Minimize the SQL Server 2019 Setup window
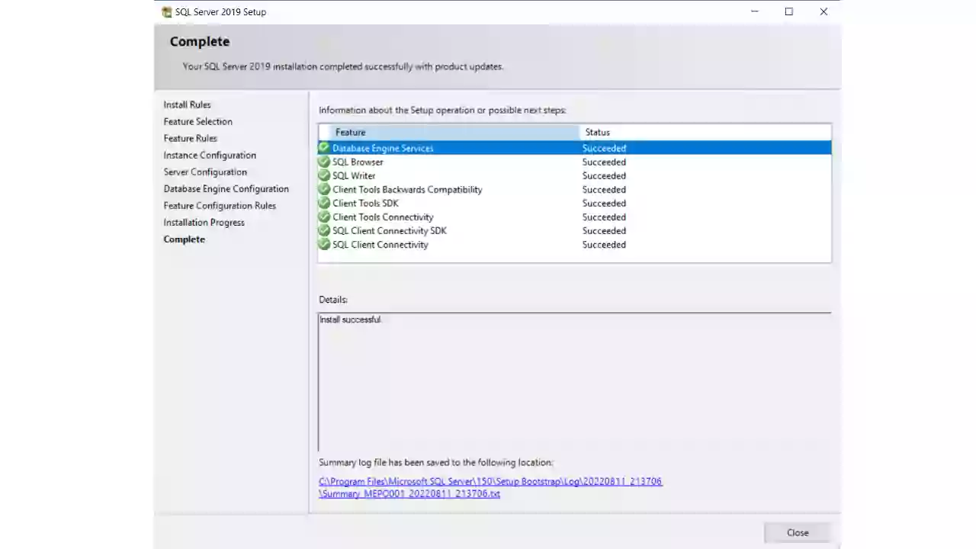This screenshot has width=976, height=549. click(754, 11)
